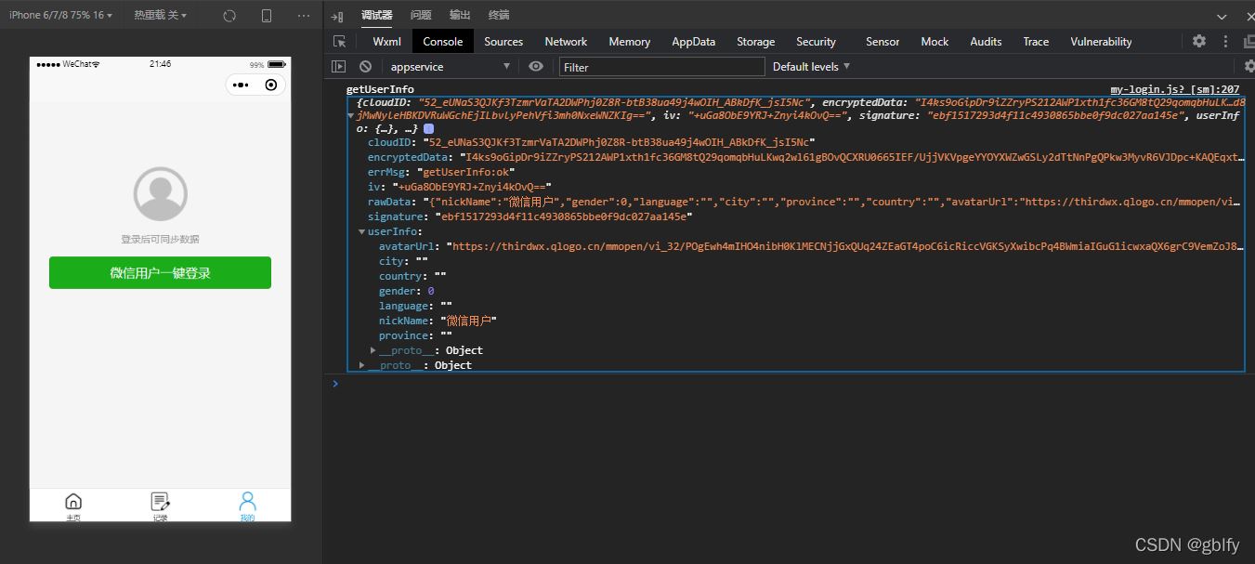Click the phone device icon in simulator toolbar
This screenshot has height=564, width=1255.
tap(267, 16)
